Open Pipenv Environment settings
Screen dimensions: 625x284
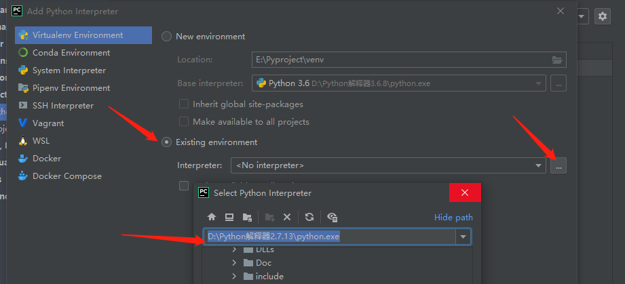click(71, 87)
